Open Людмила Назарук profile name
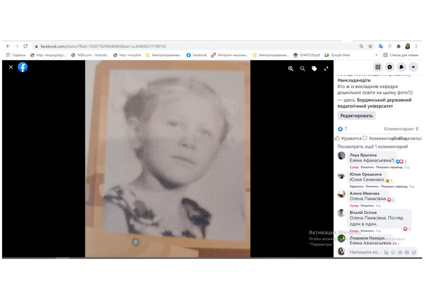426x301 pixels. coord(367,238)
